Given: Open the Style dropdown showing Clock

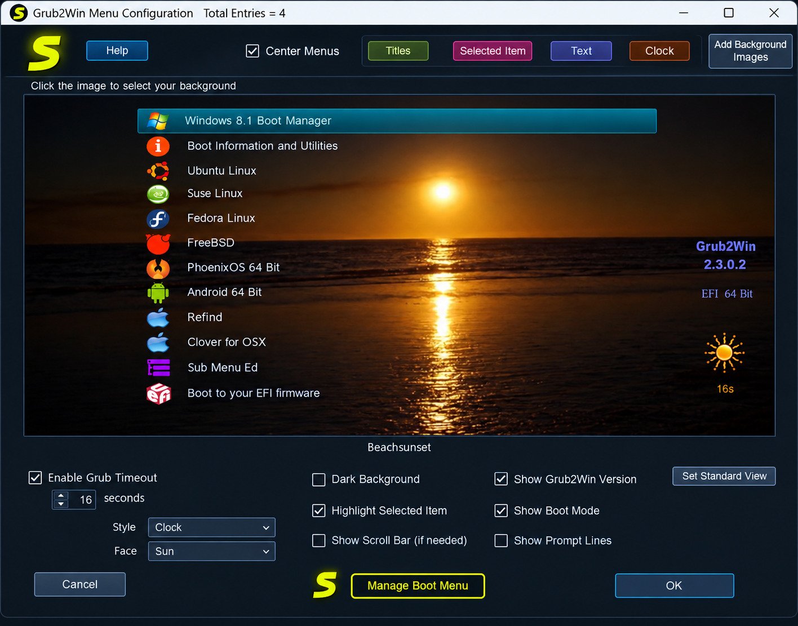Looking at the screenshot, I should (211, 527).
